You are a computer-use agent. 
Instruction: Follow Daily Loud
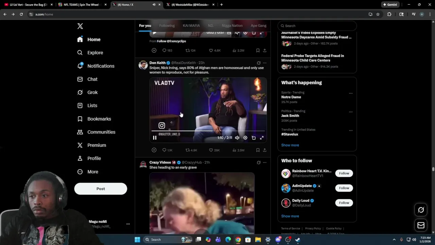[x=344, y=203]
